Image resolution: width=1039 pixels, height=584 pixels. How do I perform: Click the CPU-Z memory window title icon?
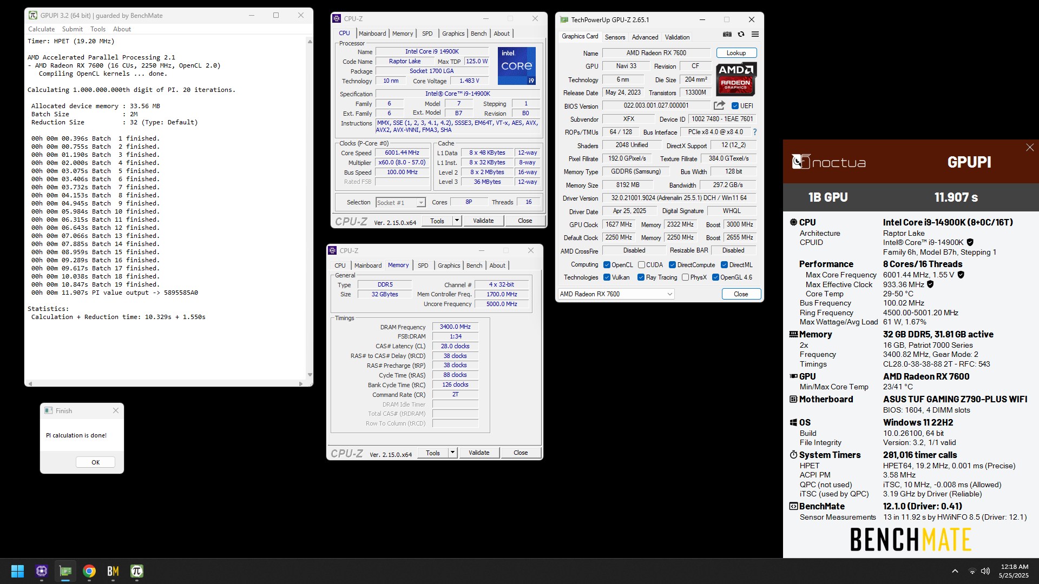(x=333, y=250)
